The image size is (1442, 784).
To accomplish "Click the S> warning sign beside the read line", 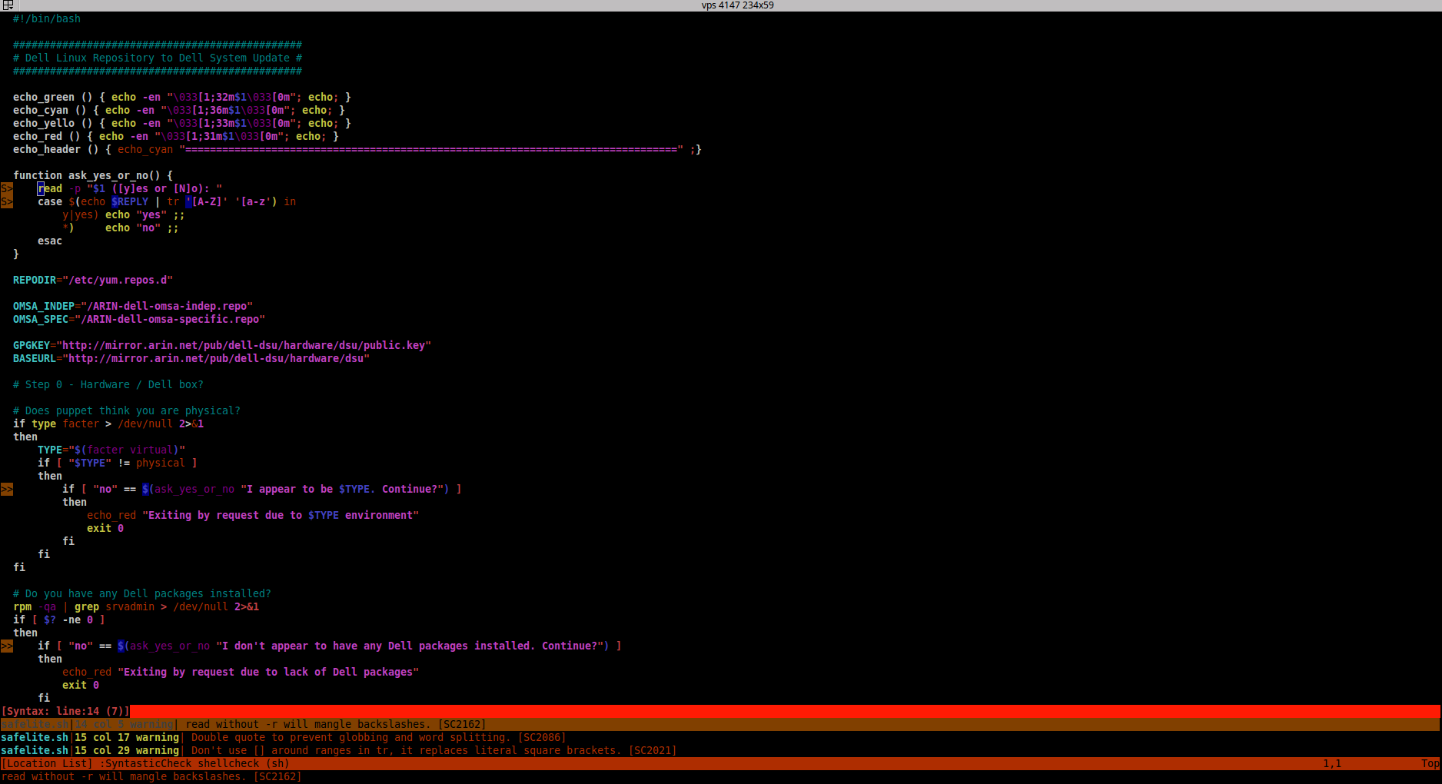I will coord(7,189).
